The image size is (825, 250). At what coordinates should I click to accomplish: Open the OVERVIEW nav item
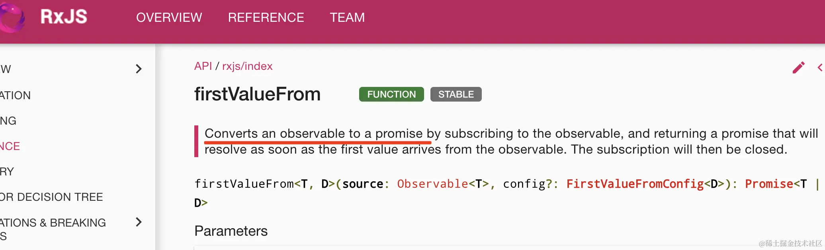(169, 17)
